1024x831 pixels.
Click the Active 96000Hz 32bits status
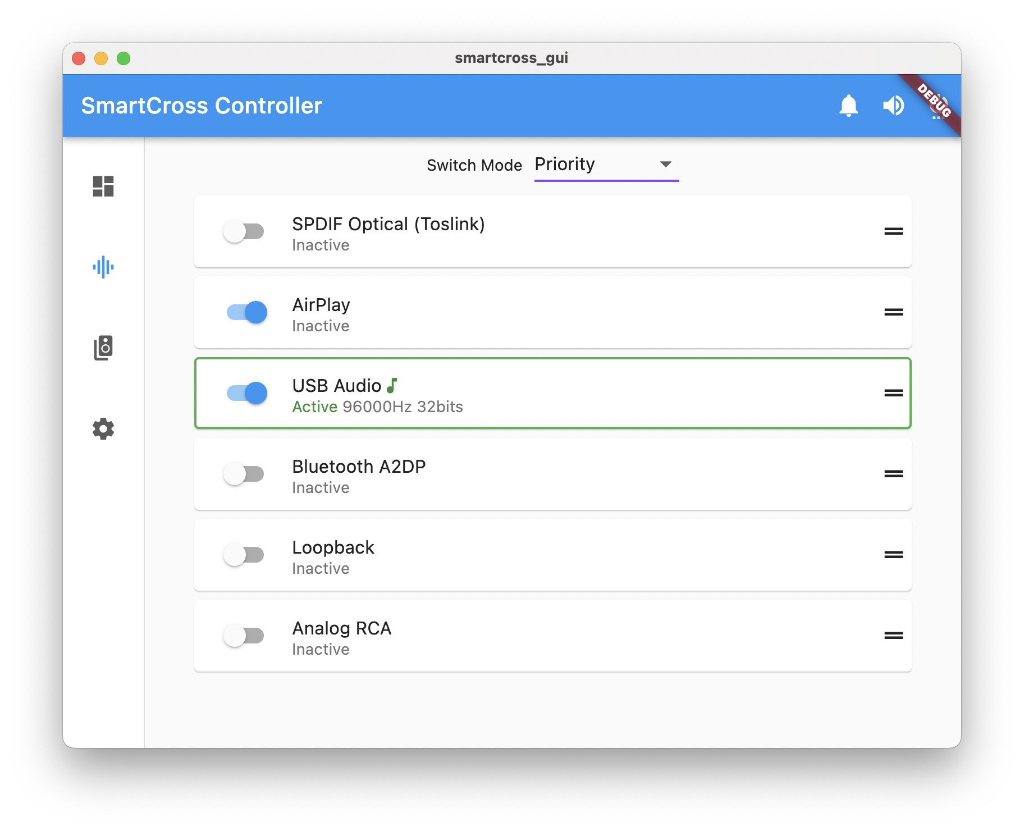point(377,407)
